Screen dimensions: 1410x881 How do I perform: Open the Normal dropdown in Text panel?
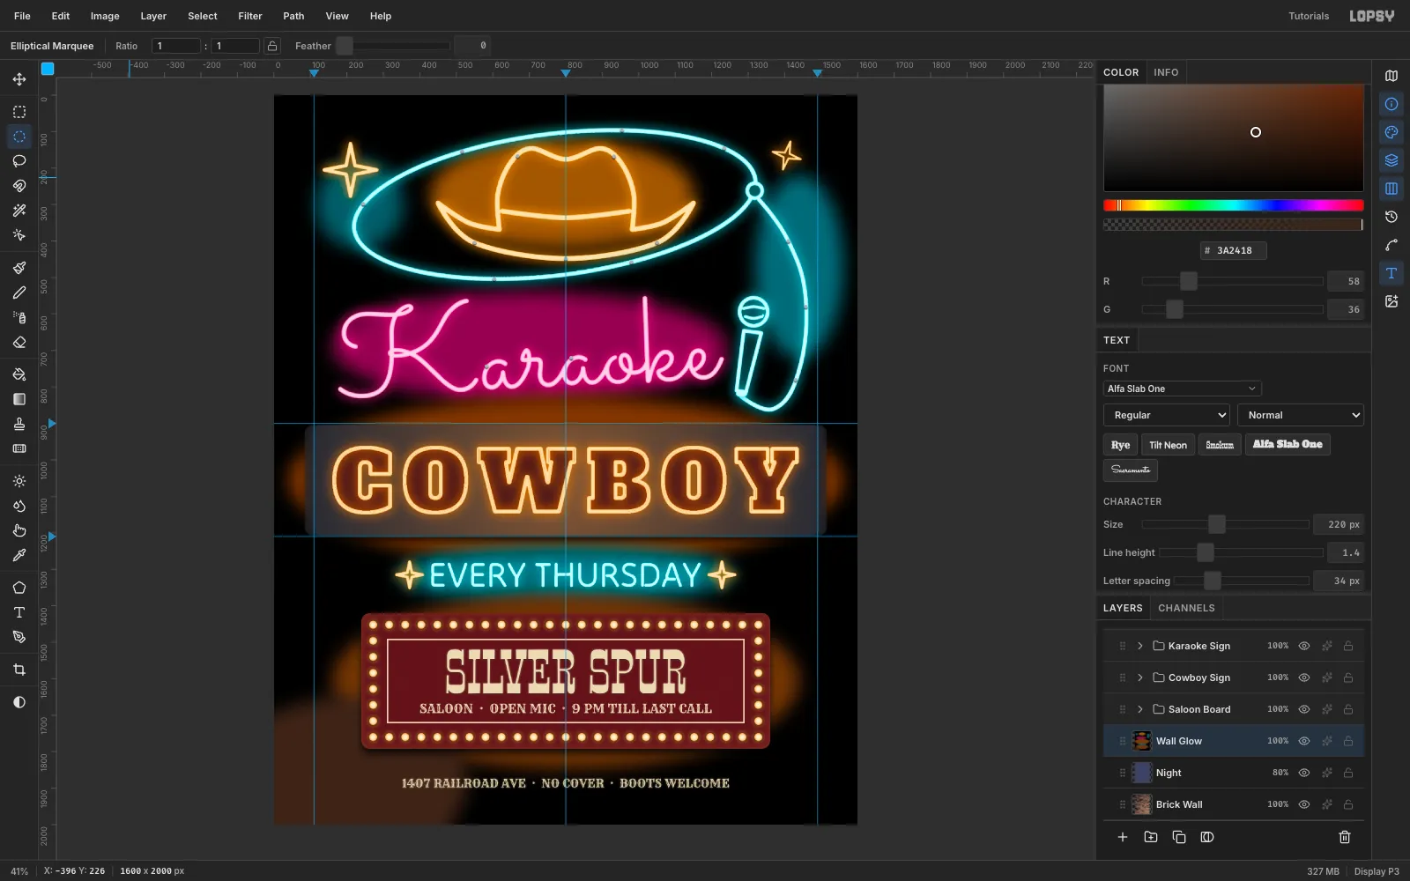point(1301,415)
